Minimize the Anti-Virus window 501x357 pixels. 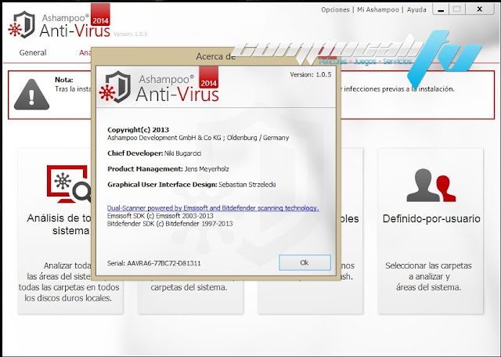point(441,9)
